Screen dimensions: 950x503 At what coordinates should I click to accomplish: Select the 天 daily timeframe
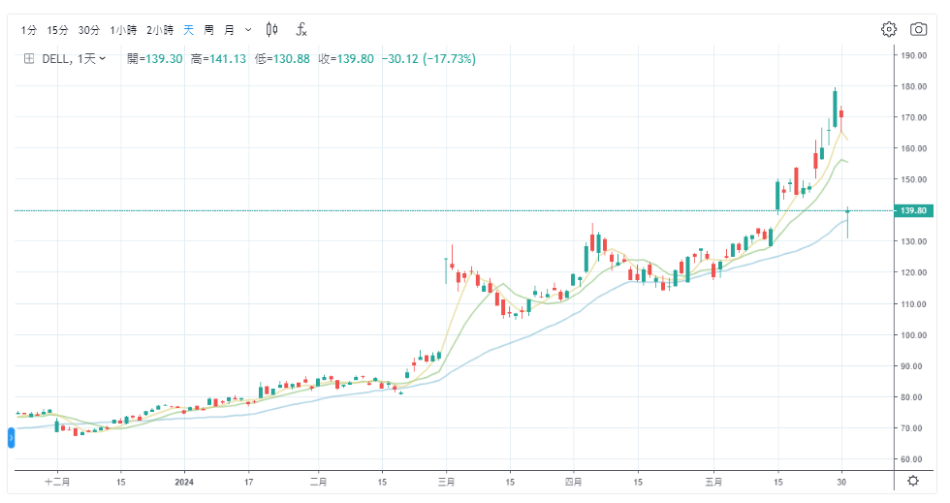coord(188,30)
